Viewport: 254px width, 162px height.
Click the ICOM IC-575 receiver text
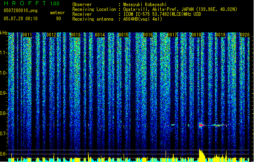pos(162,14)
